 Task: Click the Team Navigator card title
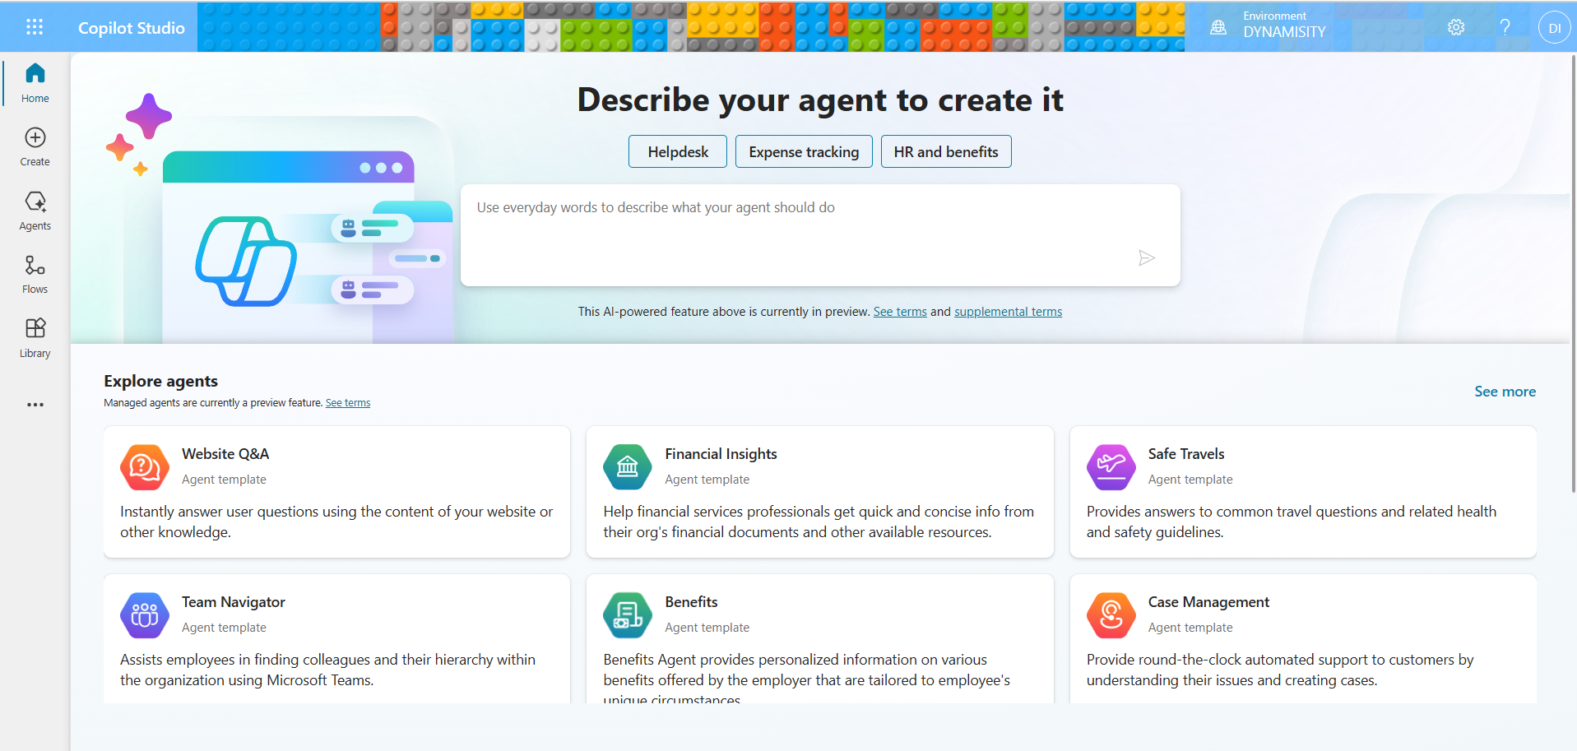click(234, 602)
